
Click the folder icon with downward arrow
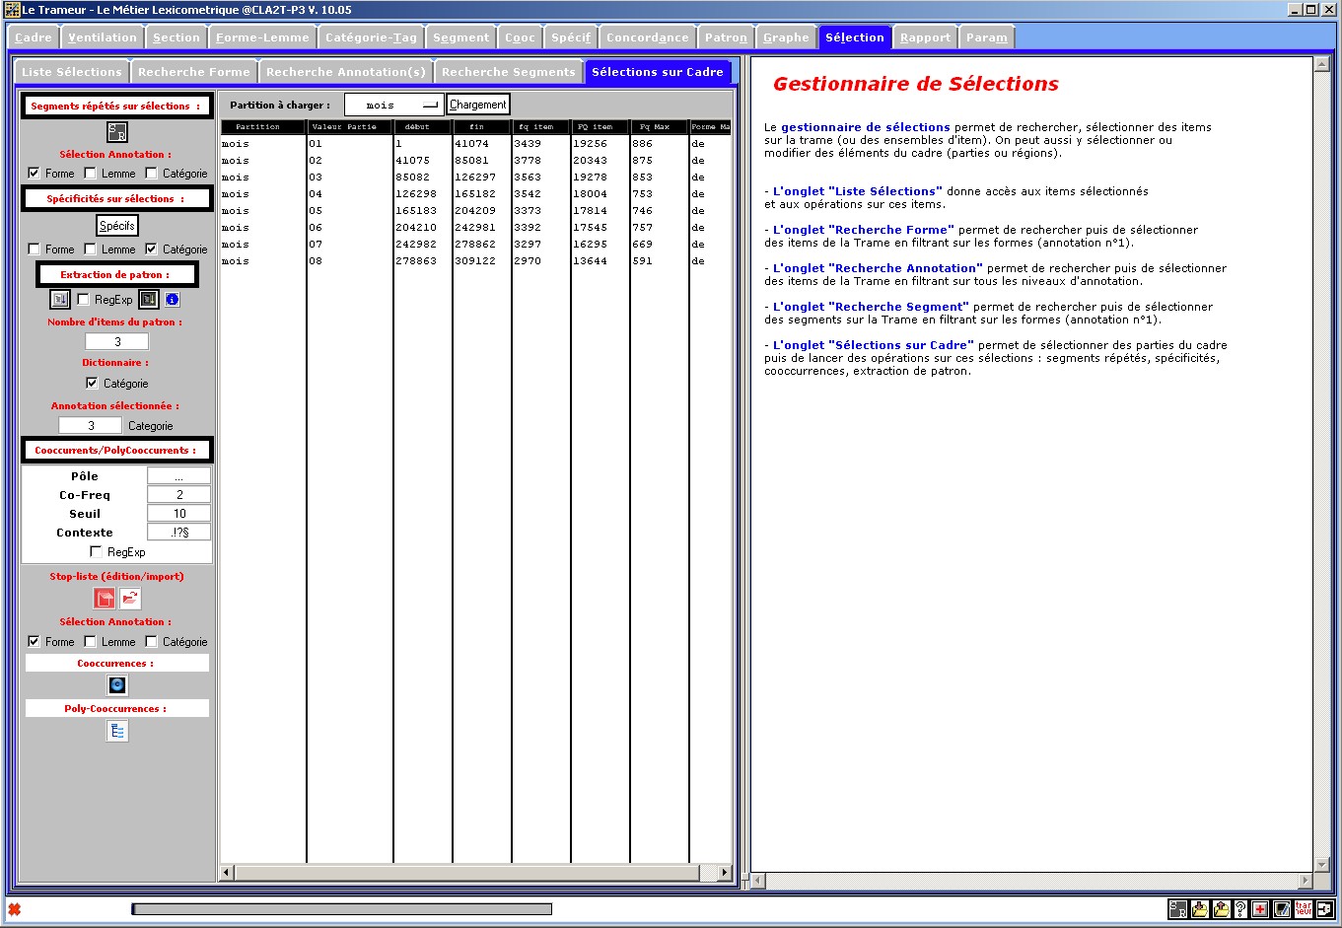click(1200, 909)
